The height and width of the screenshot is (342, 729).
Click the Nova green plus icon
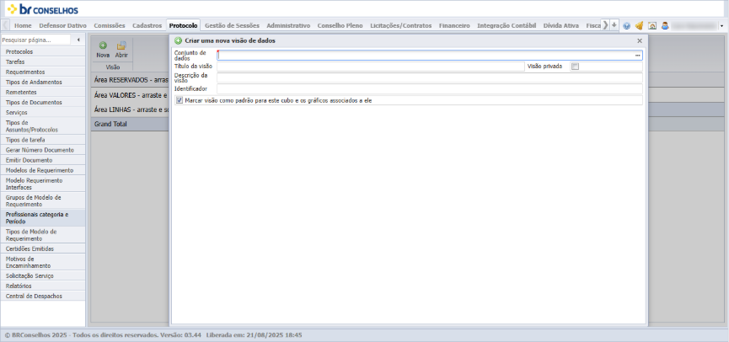point(103,45)
